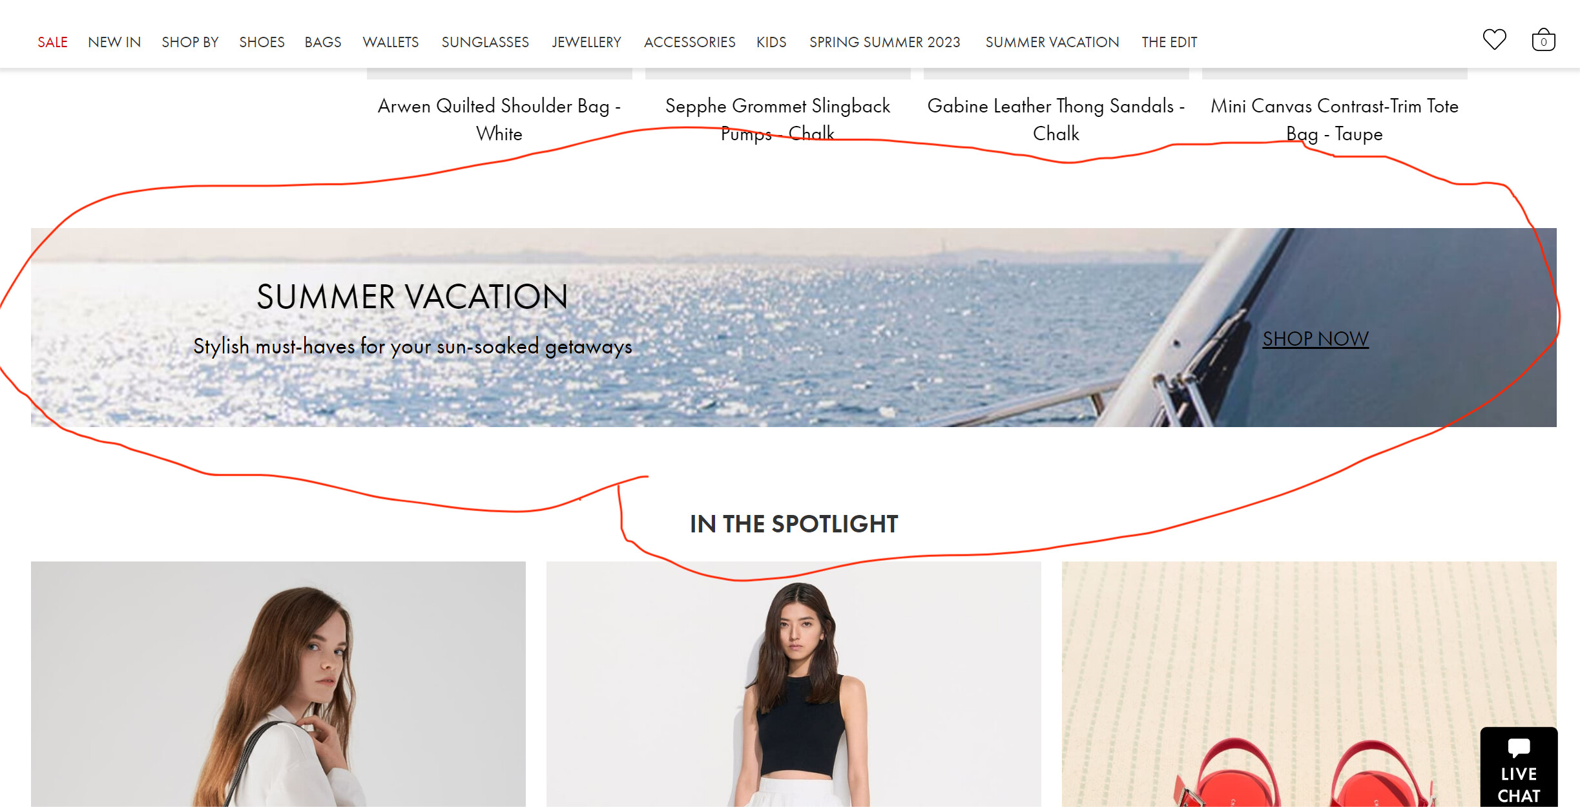
Task: Open the red sandals spotlight image
Action: [1309, 684]
